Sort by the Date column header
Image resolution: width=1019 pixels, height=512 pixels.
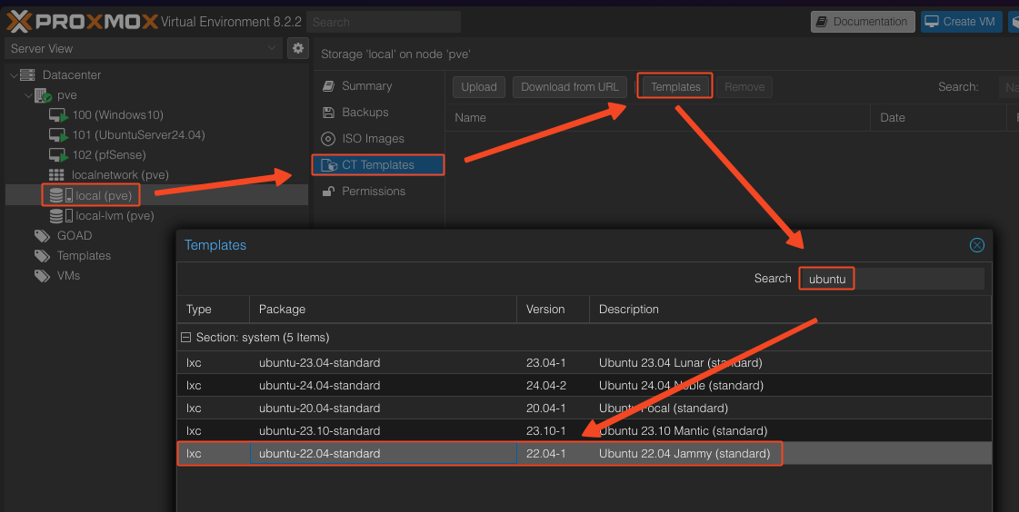pos(938,117)
